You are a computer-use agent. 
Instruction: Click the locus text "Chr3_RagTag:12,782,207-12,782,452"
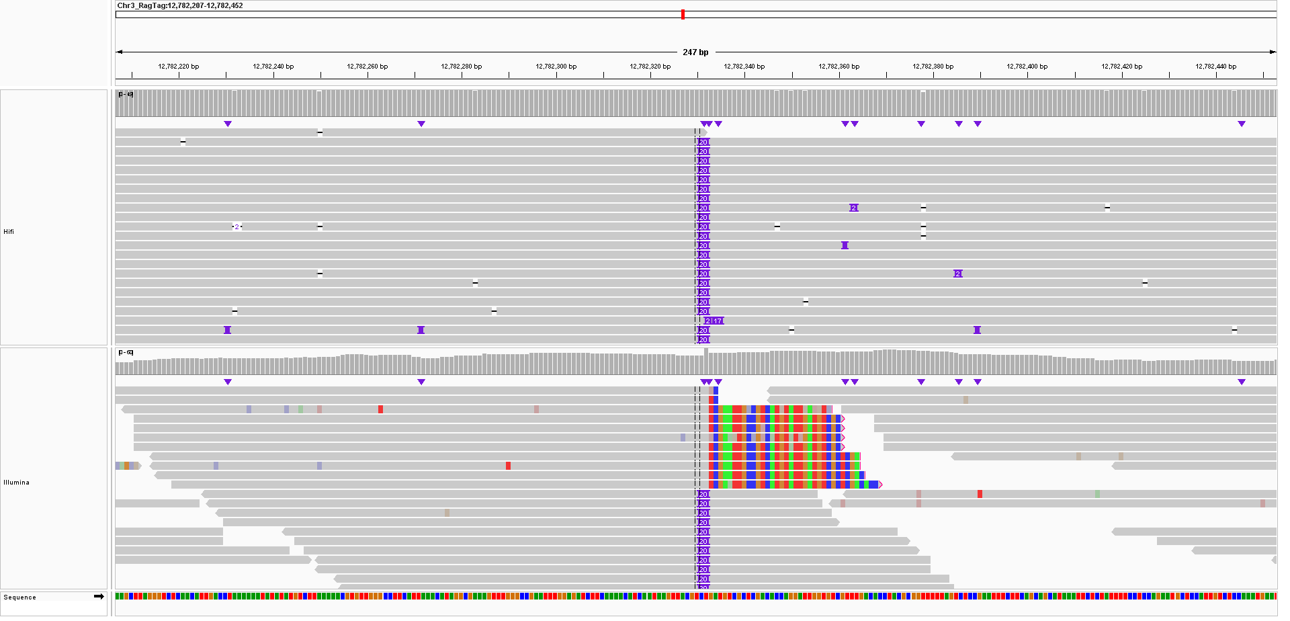point(179,6)
